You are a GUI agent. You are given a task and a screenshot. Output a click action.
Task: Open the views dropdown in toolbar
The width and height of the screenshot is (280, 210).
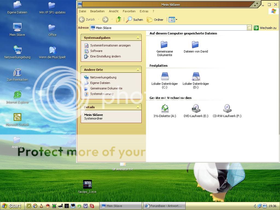pyautogui.click(x=176, y=19)
